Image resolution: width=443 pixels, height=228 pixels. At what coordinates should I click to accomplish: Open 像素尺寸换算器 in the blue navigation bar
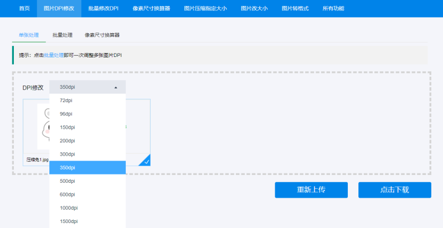point(151,8)
